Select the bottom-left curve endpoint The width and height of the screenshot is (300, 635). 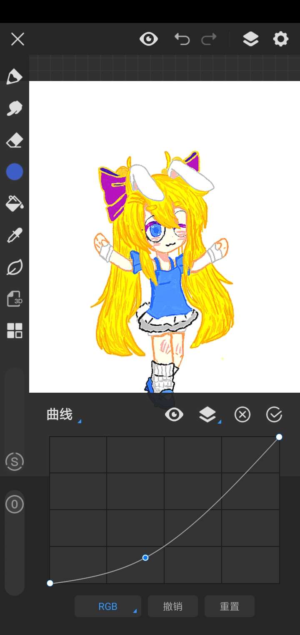point(50,583)
